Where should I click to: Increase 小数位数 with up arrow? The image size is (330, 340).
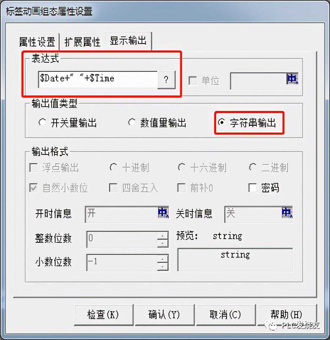(x=162, y=259)
